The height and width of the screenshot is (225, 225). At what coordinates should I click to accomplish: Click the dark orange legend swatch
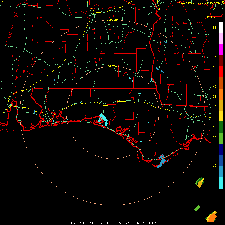(221, 83)
